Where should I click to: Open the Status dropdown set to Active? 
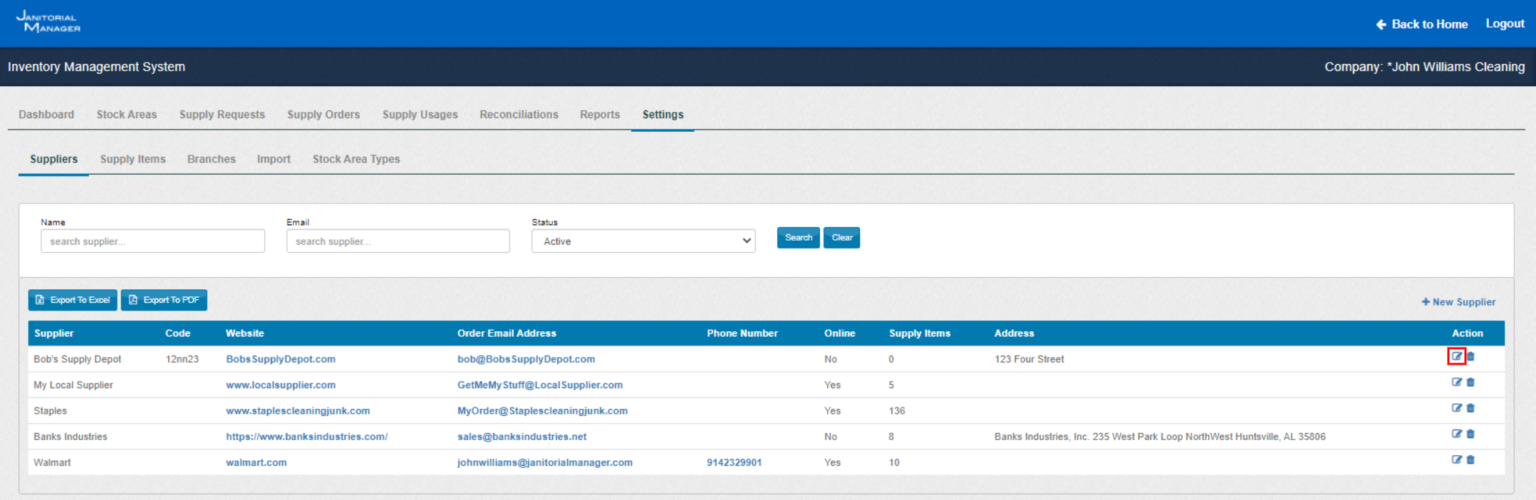pyautogui.click(x=643, y=241)
